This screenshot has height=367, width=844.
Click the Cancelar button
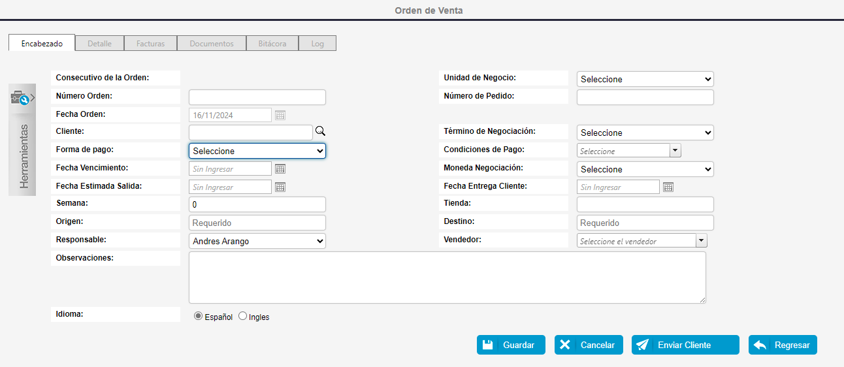(589, 345)
